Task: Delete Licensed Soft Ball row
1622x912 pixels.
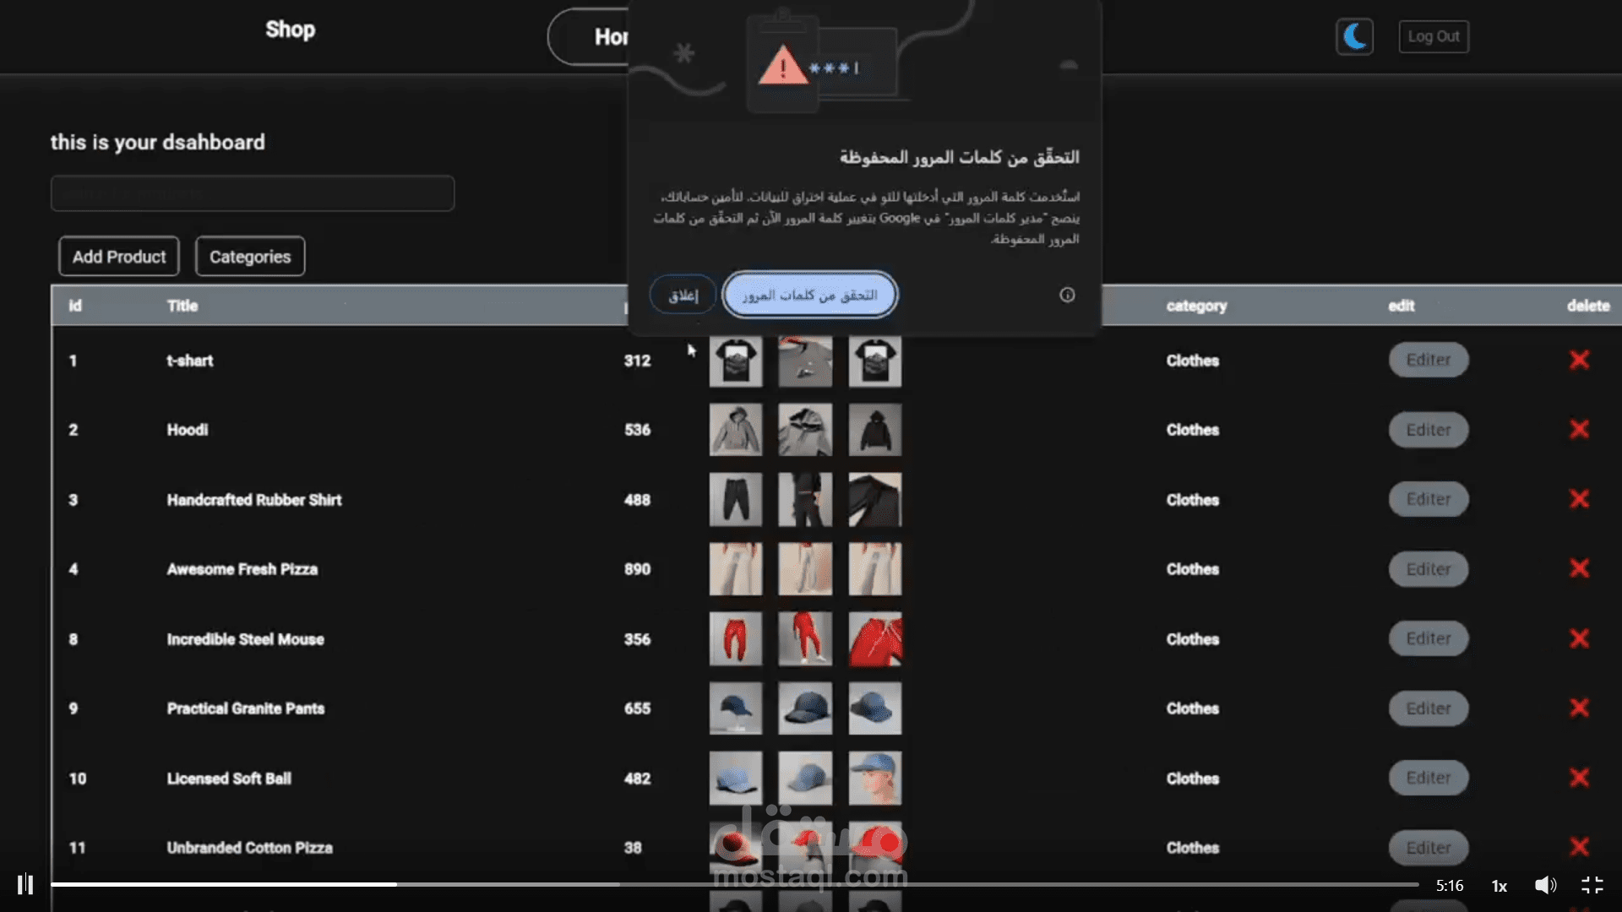Action: (x=1579, y=778)
